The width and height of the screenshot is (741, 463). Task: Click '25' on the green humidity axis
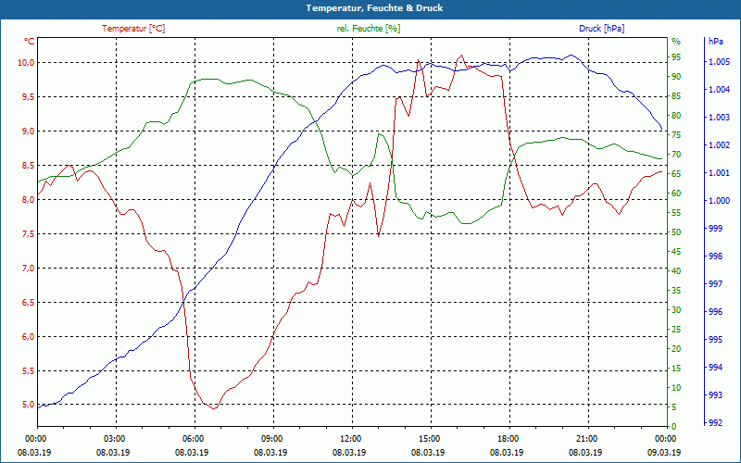676,330
